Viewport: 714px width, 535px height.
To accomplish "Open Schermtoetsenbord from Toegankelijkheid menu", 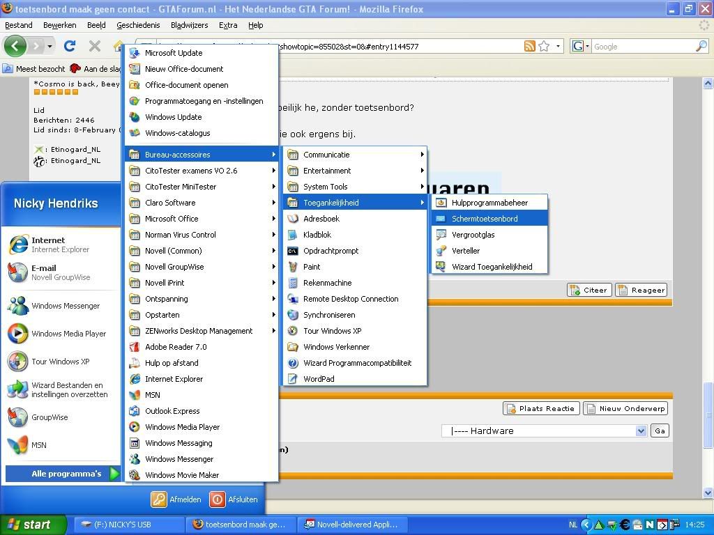I will pyautogui.click(x=489, y=219).
